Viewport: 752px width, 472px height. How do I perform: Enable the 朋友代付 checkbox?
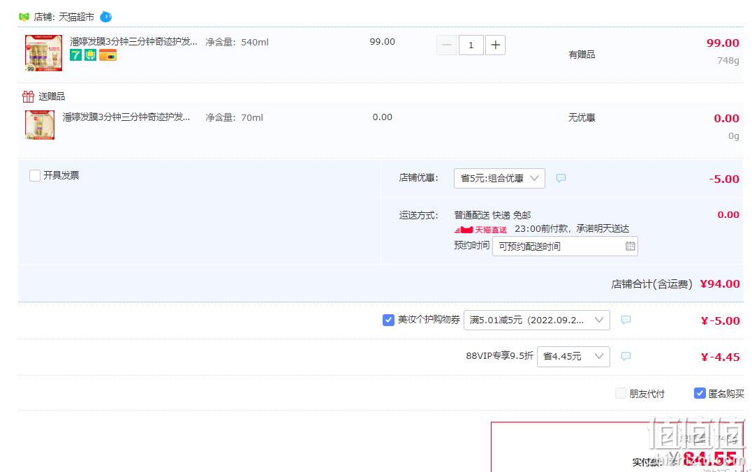point(621,393)
